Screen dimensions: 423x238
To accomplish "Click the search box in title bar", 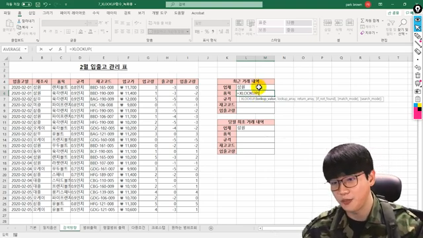I will tap(214, 5).
